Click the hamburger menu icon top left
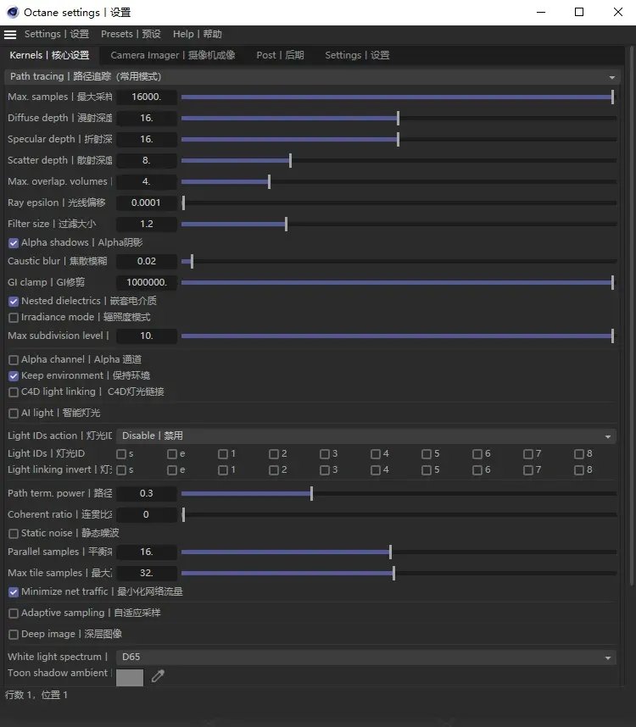636x727 pixels. pos(10,34)
